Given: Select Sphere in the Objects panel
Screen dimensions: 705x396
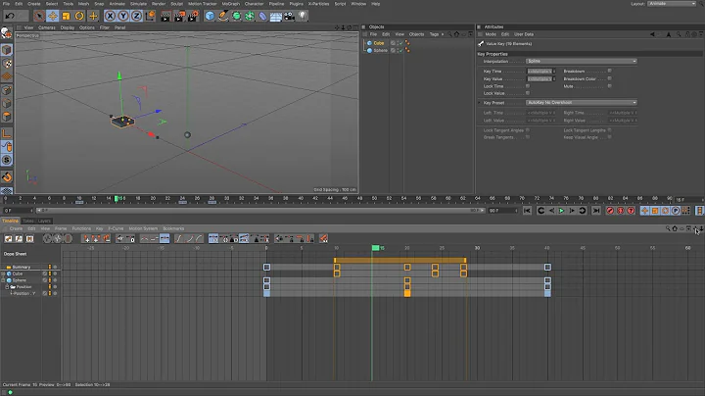Looking at the screenshot, I should tap(380, 50).
